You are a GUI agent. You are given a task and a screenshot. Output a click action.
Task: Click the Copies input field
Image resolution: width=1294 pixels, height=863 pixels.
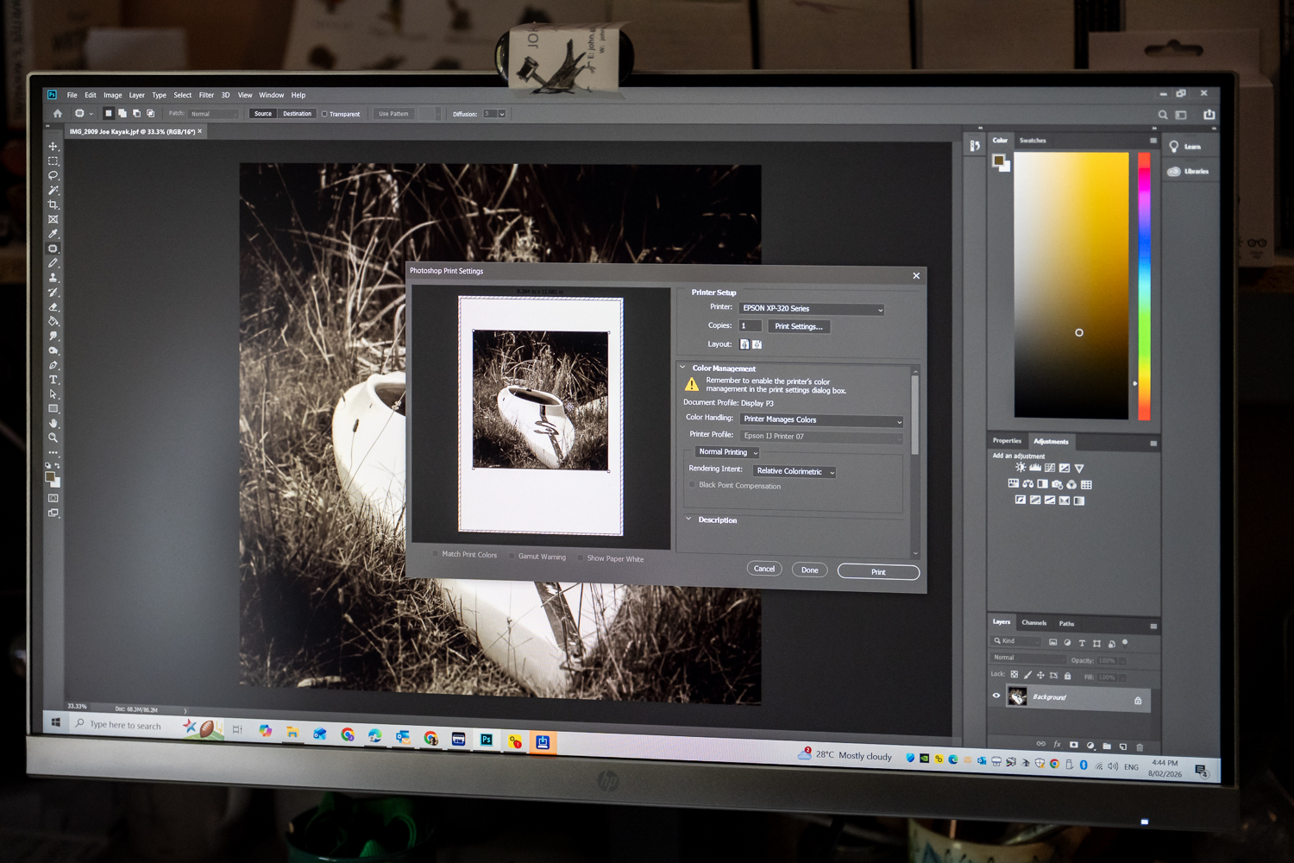(750, 325)
